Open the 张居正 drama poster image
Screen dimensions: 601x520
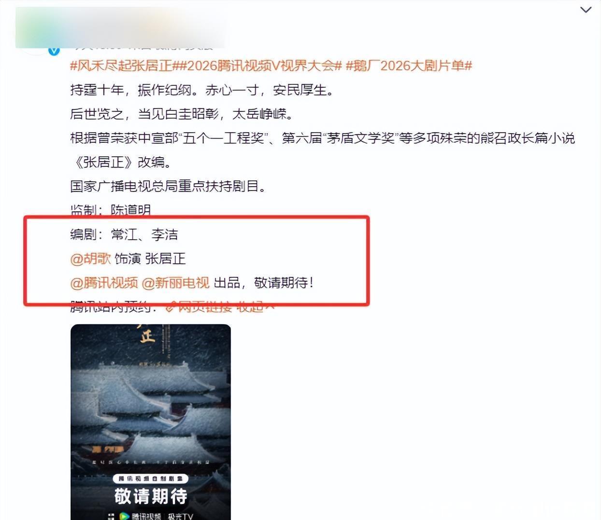(151, 422)
